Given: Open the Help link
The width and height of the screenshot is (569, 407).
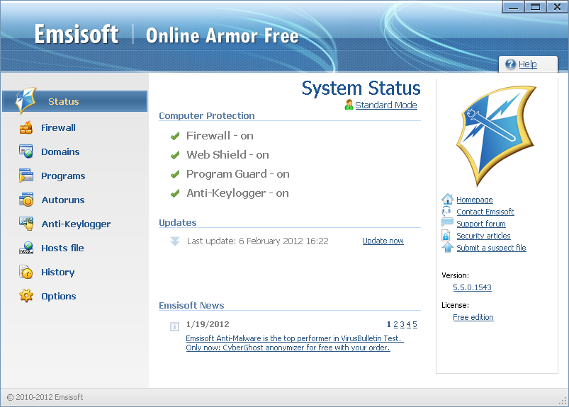Looking at the screenshot, I should tap(528, 64).
